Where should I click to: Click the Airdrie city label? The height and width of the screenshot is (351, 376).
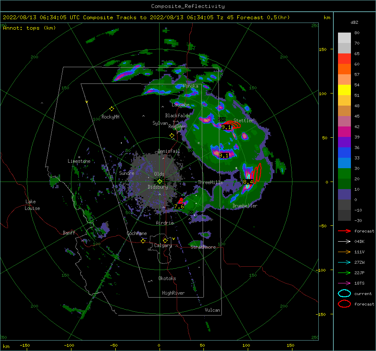[x=165, y=223]
